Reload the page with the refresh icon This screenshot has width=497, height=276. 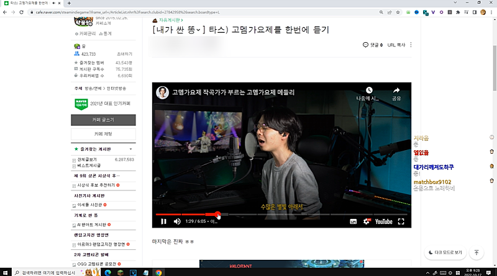[x=22, y=12]
